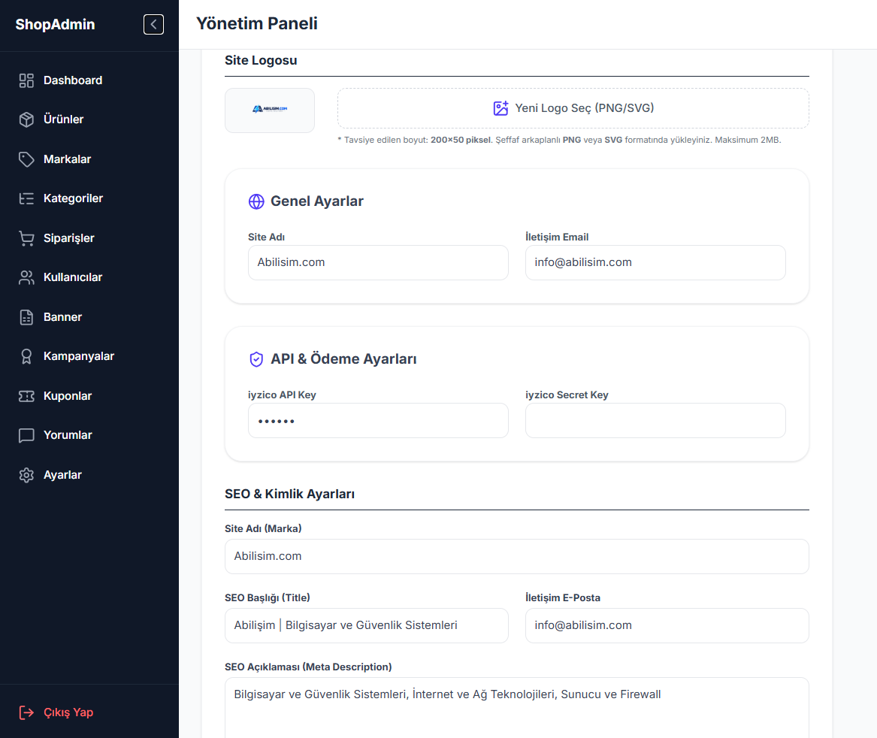Screen dimensions: 877x738
Task: Click the Ayarlar gear icon
Action: click(x=26, y=475)
